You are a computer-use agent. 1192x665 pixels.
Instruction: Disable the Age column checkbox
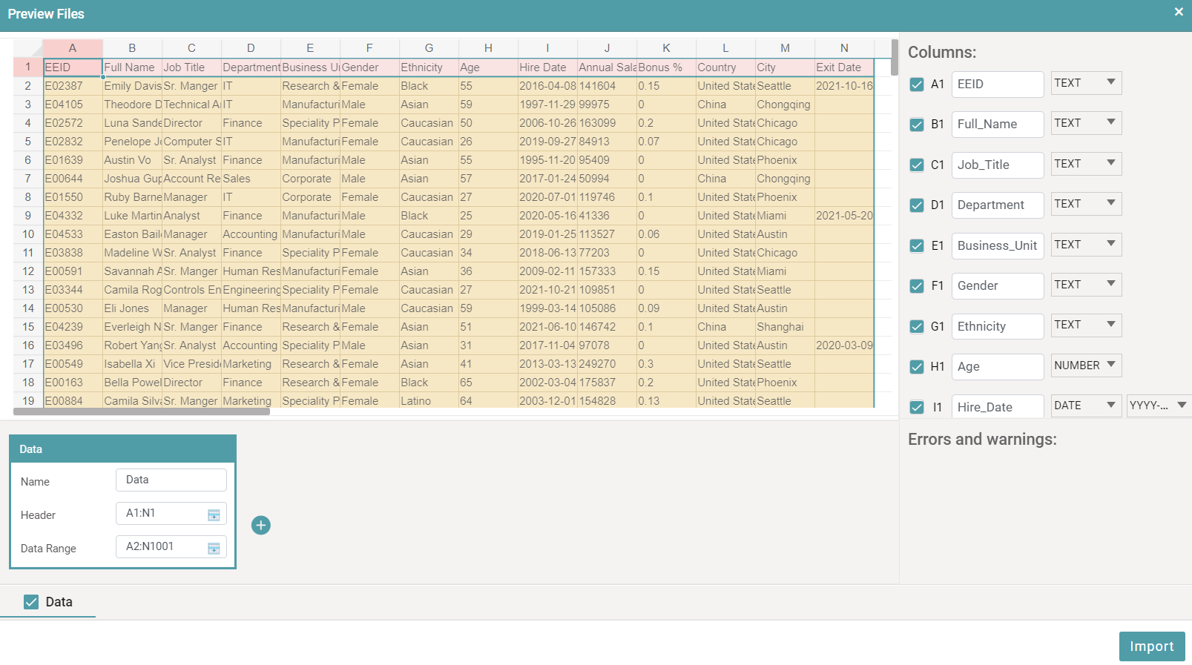[x=917, y=367]
